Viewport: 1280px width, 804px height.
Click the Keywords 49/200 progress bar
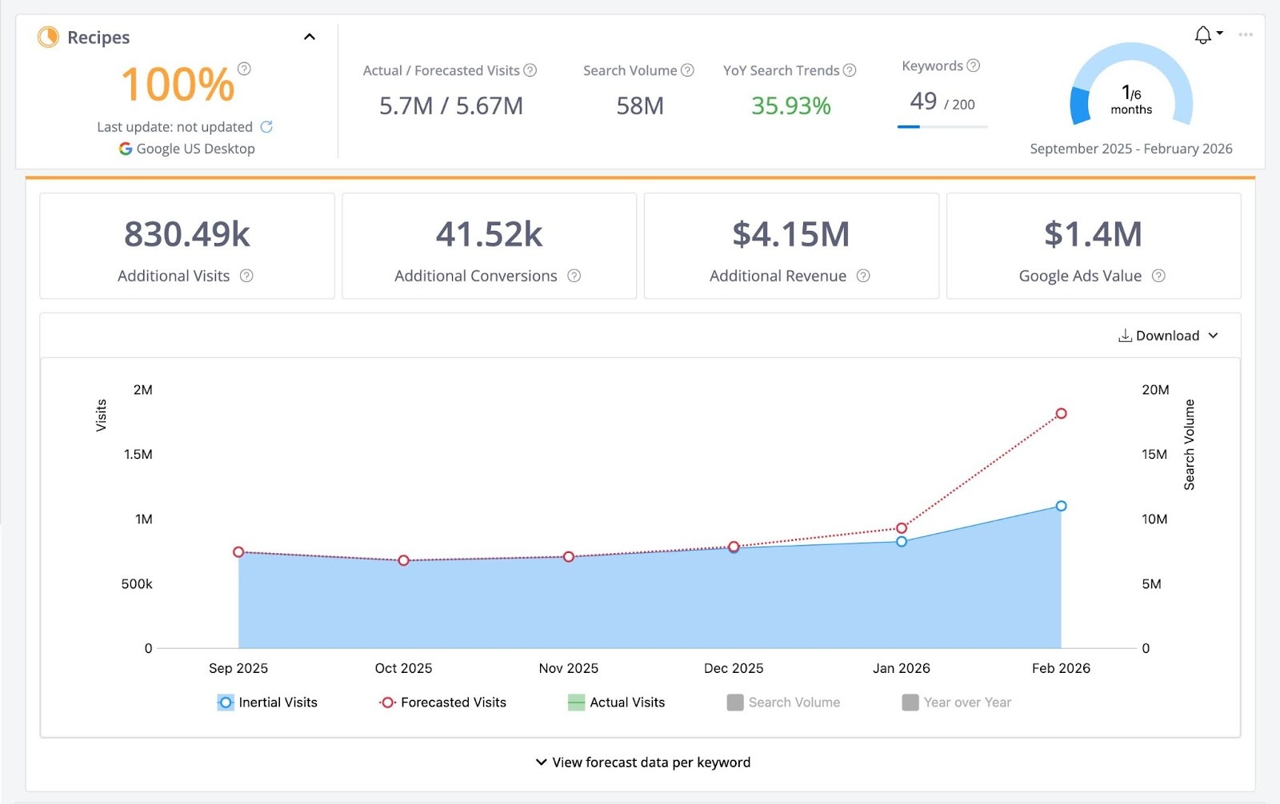(942, 125)
